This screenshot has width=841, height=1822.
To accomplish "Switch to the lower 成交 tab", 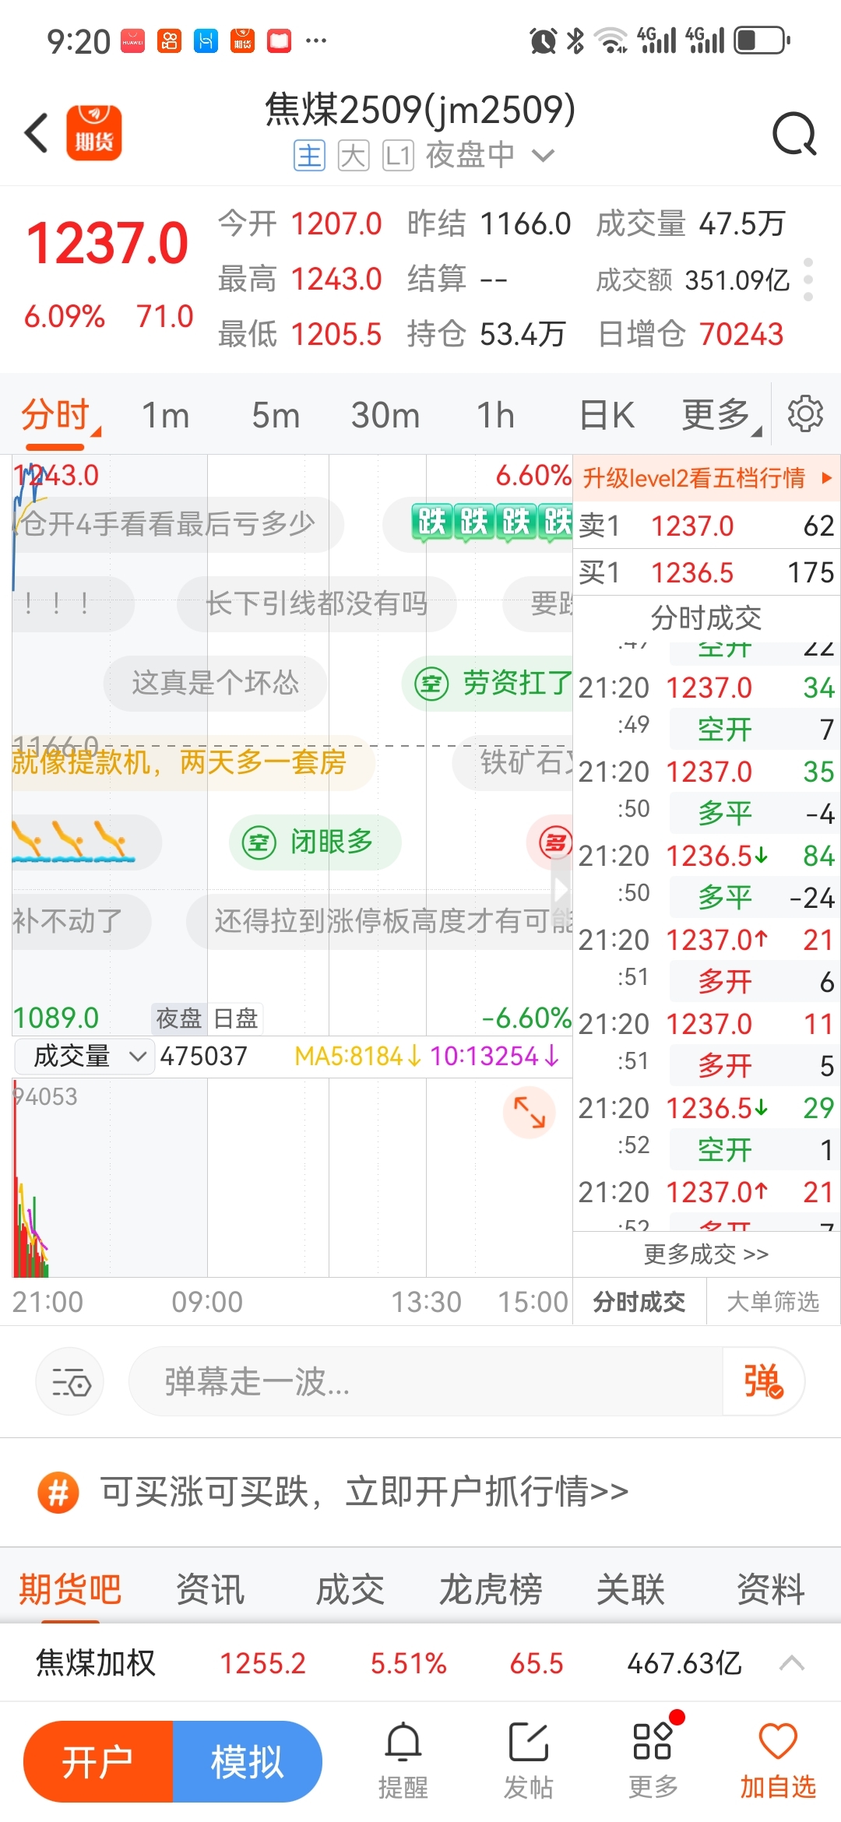I will pos(350,1588).
